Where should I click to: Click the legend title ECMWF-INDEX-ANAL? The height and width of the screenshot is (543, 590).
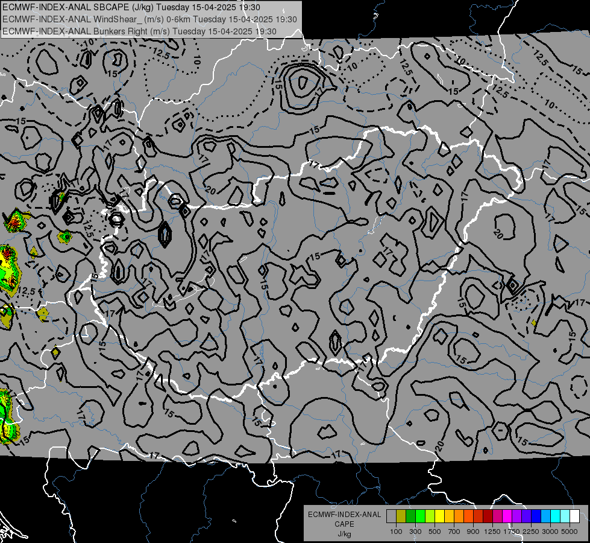[344, 515]
